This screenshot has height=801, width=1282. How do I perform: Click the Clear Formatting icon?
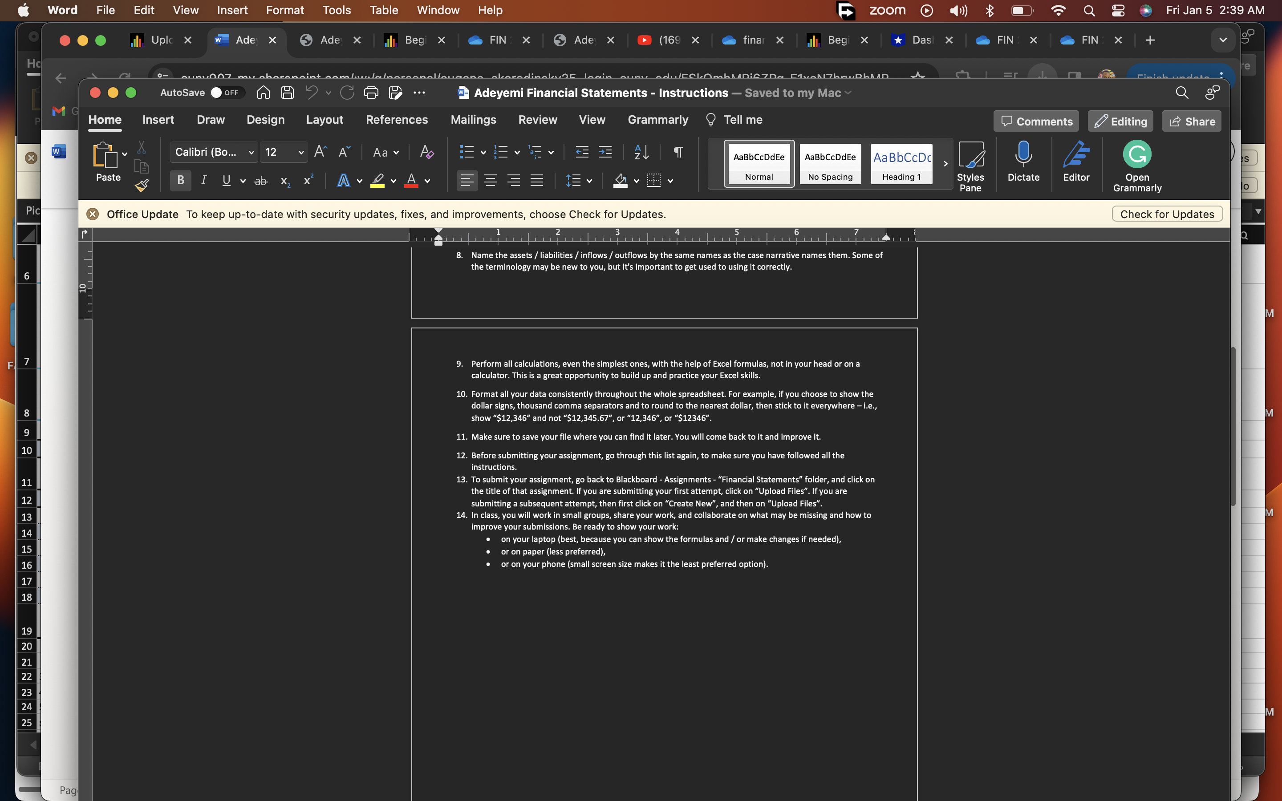(426, 152)
